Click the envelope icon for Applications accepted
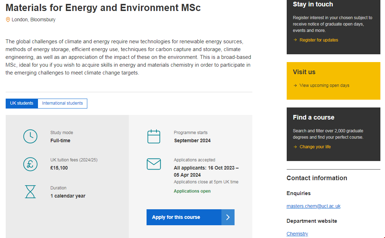The image size is (385, 238). tap(154, 164)
